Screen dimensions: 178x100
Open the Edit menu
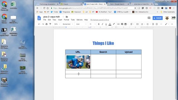(x=49, y=20)
